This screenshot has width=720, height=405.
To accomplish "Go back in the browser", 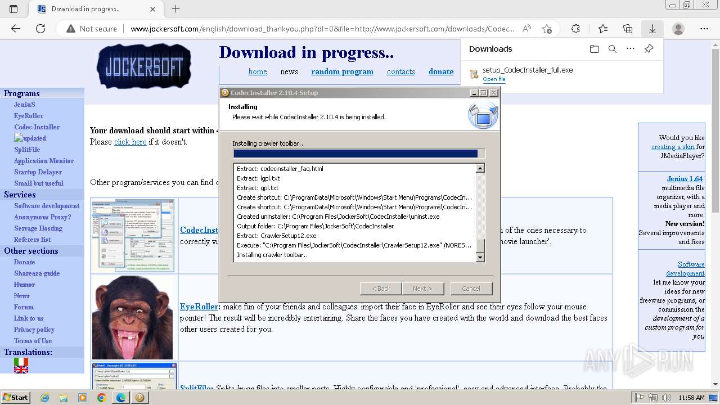I will coord(16,29).
